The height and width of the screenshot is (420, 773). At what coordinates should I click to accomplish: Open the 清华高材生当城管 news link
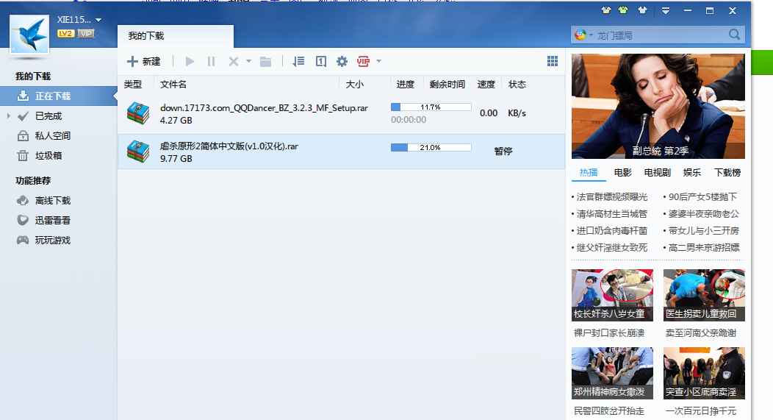pyautogui.click(x=611, y=213)
